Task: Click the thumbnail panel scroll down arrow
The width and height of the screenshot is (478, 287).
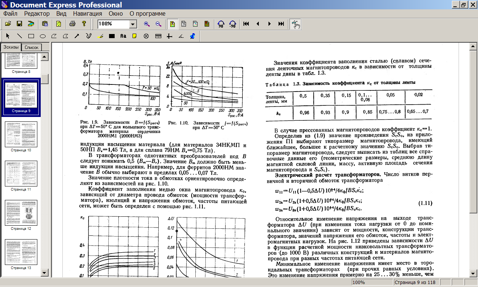Action: pos(45,273)
